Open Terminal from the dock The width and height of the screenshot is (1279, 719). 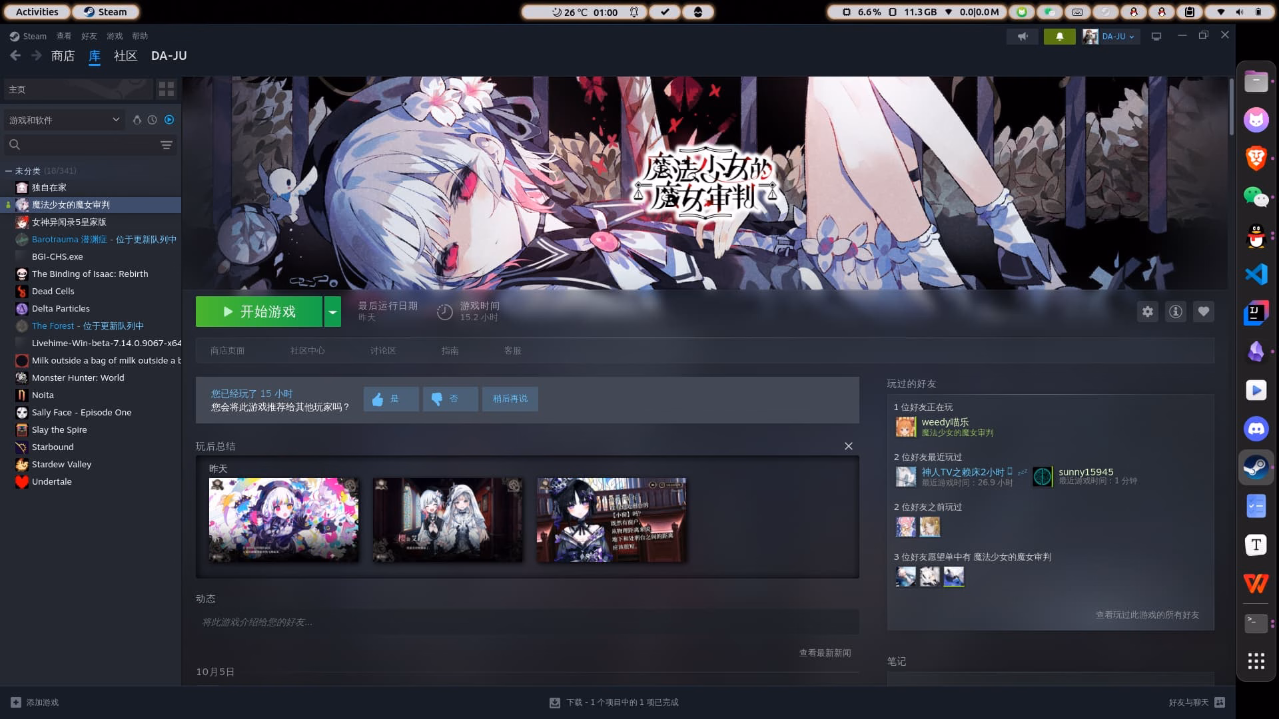tap(1256, 622)
